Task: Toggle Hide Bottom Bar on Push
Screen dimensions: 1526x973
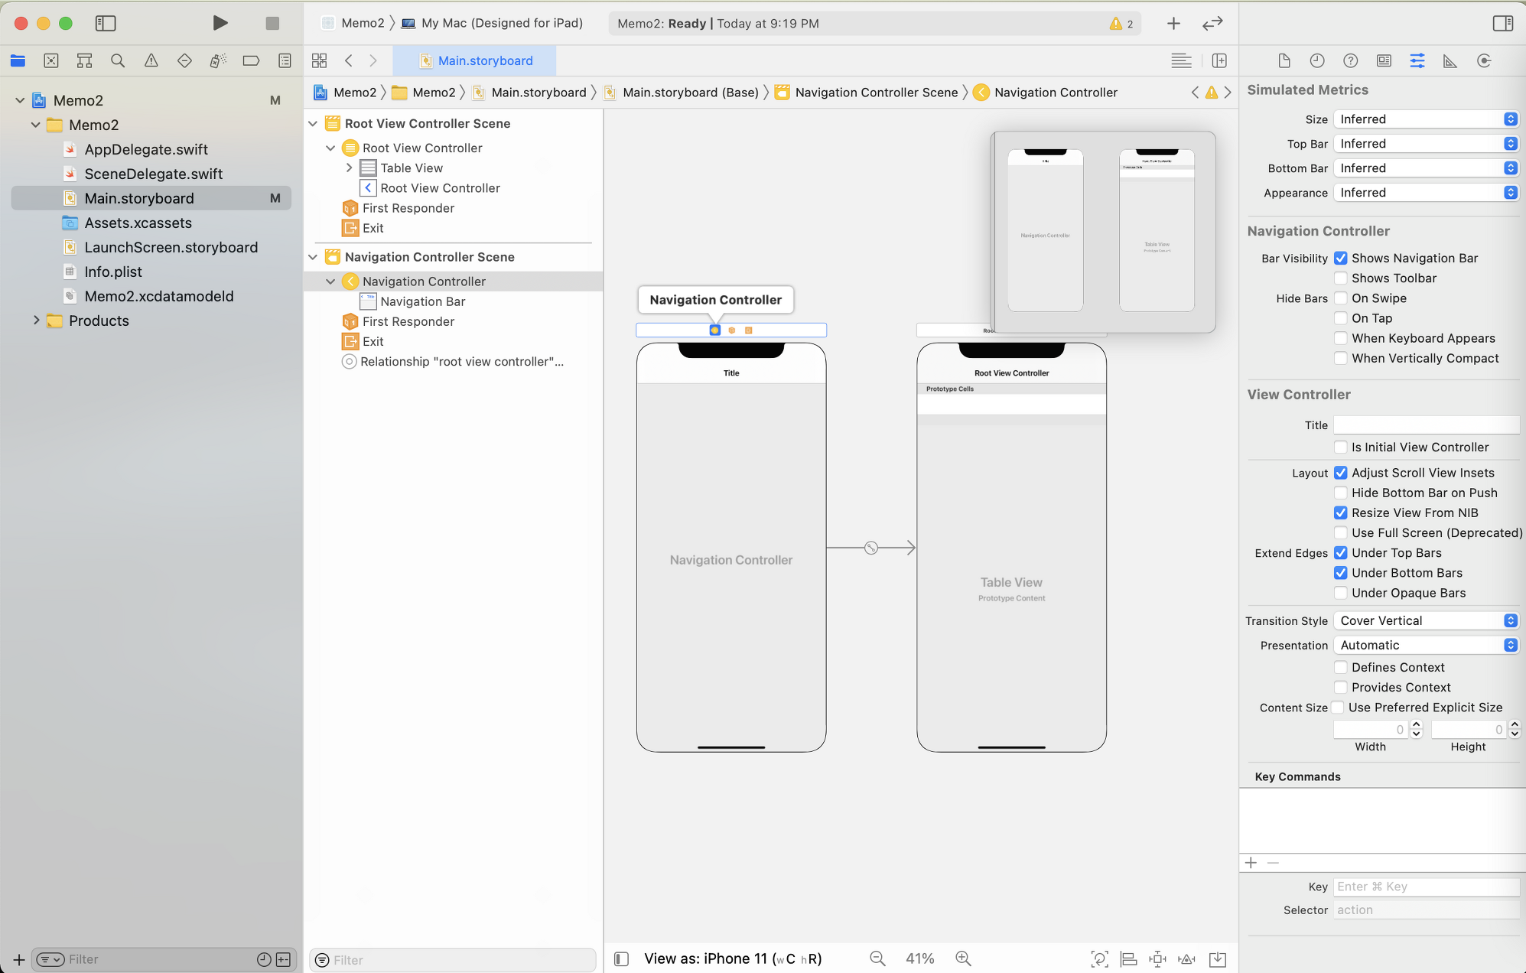Action: tap(1341, 493)
